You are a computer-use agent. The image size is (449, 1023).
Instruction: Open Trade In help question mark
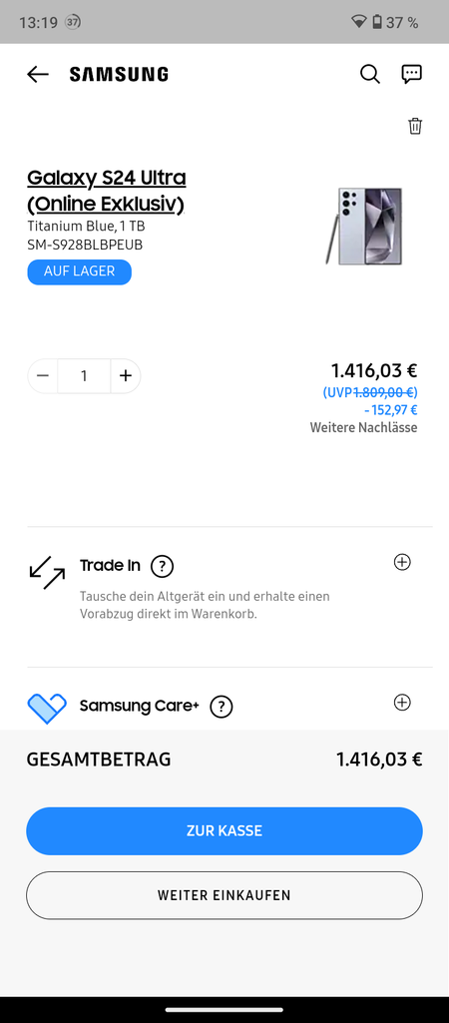pyautogui.click(x=162, y=566)
